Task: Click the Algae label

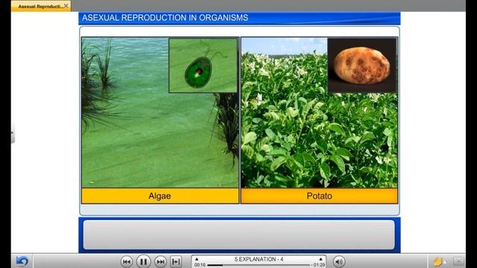Action: click(159, 196)
